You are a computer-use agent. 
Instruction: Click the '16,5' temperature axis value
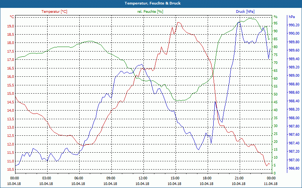[x=11, y=68]
